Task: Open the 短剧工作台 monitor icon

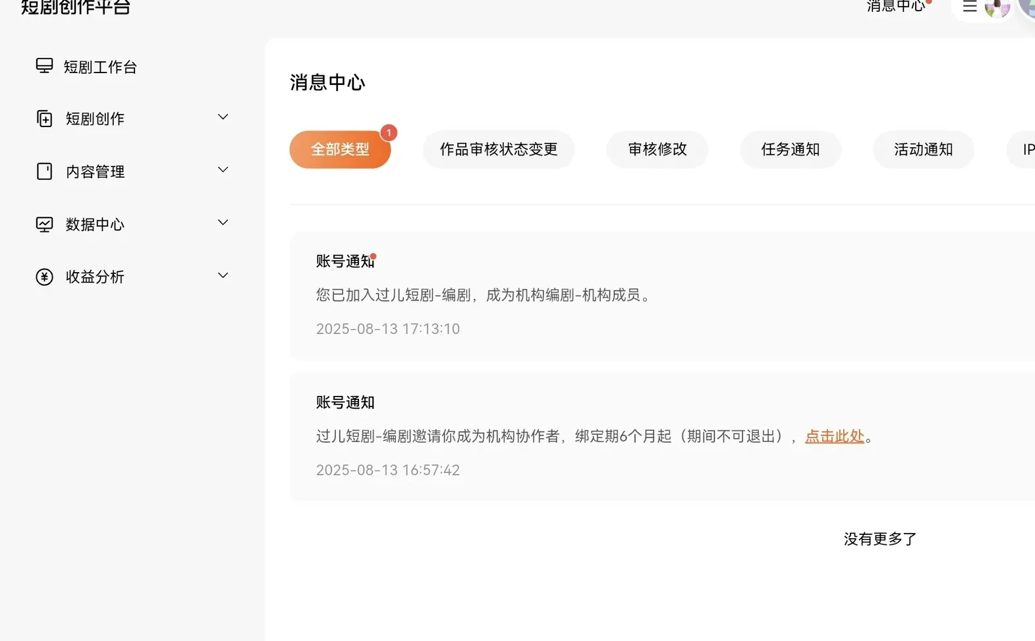Action: [44, 66]
